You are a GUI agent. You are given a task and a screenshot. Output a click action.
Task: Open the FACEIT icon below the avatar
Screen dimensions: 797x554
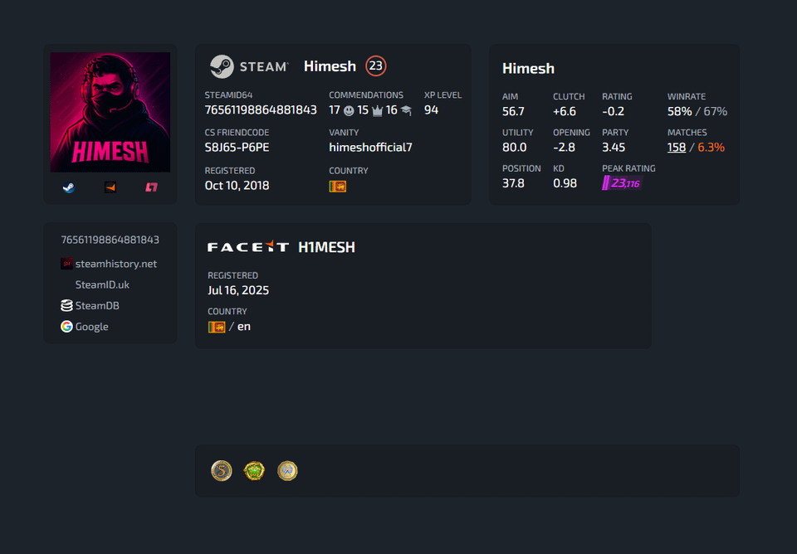[x=110, y=187]
